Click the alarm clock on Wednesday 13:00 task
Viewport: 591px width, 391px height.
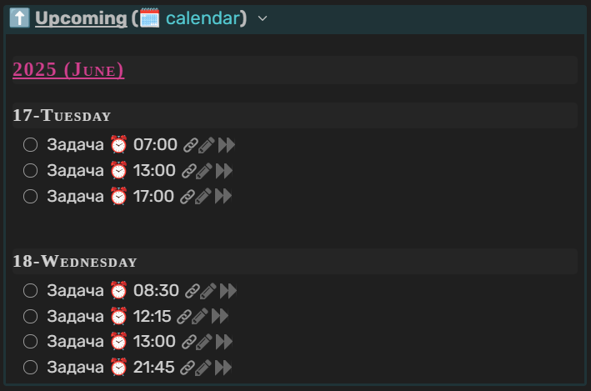(x=119, y=342)
